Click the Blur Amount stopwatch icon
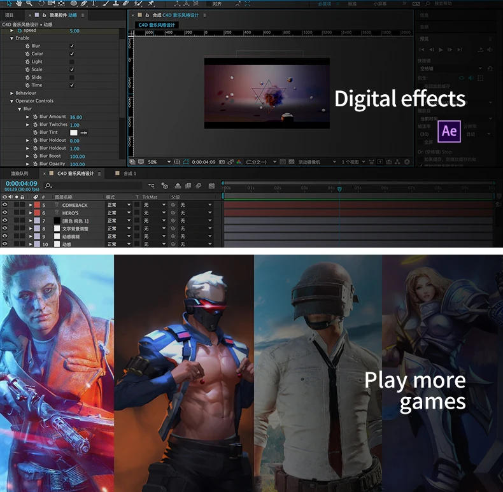 click(35, 117)
